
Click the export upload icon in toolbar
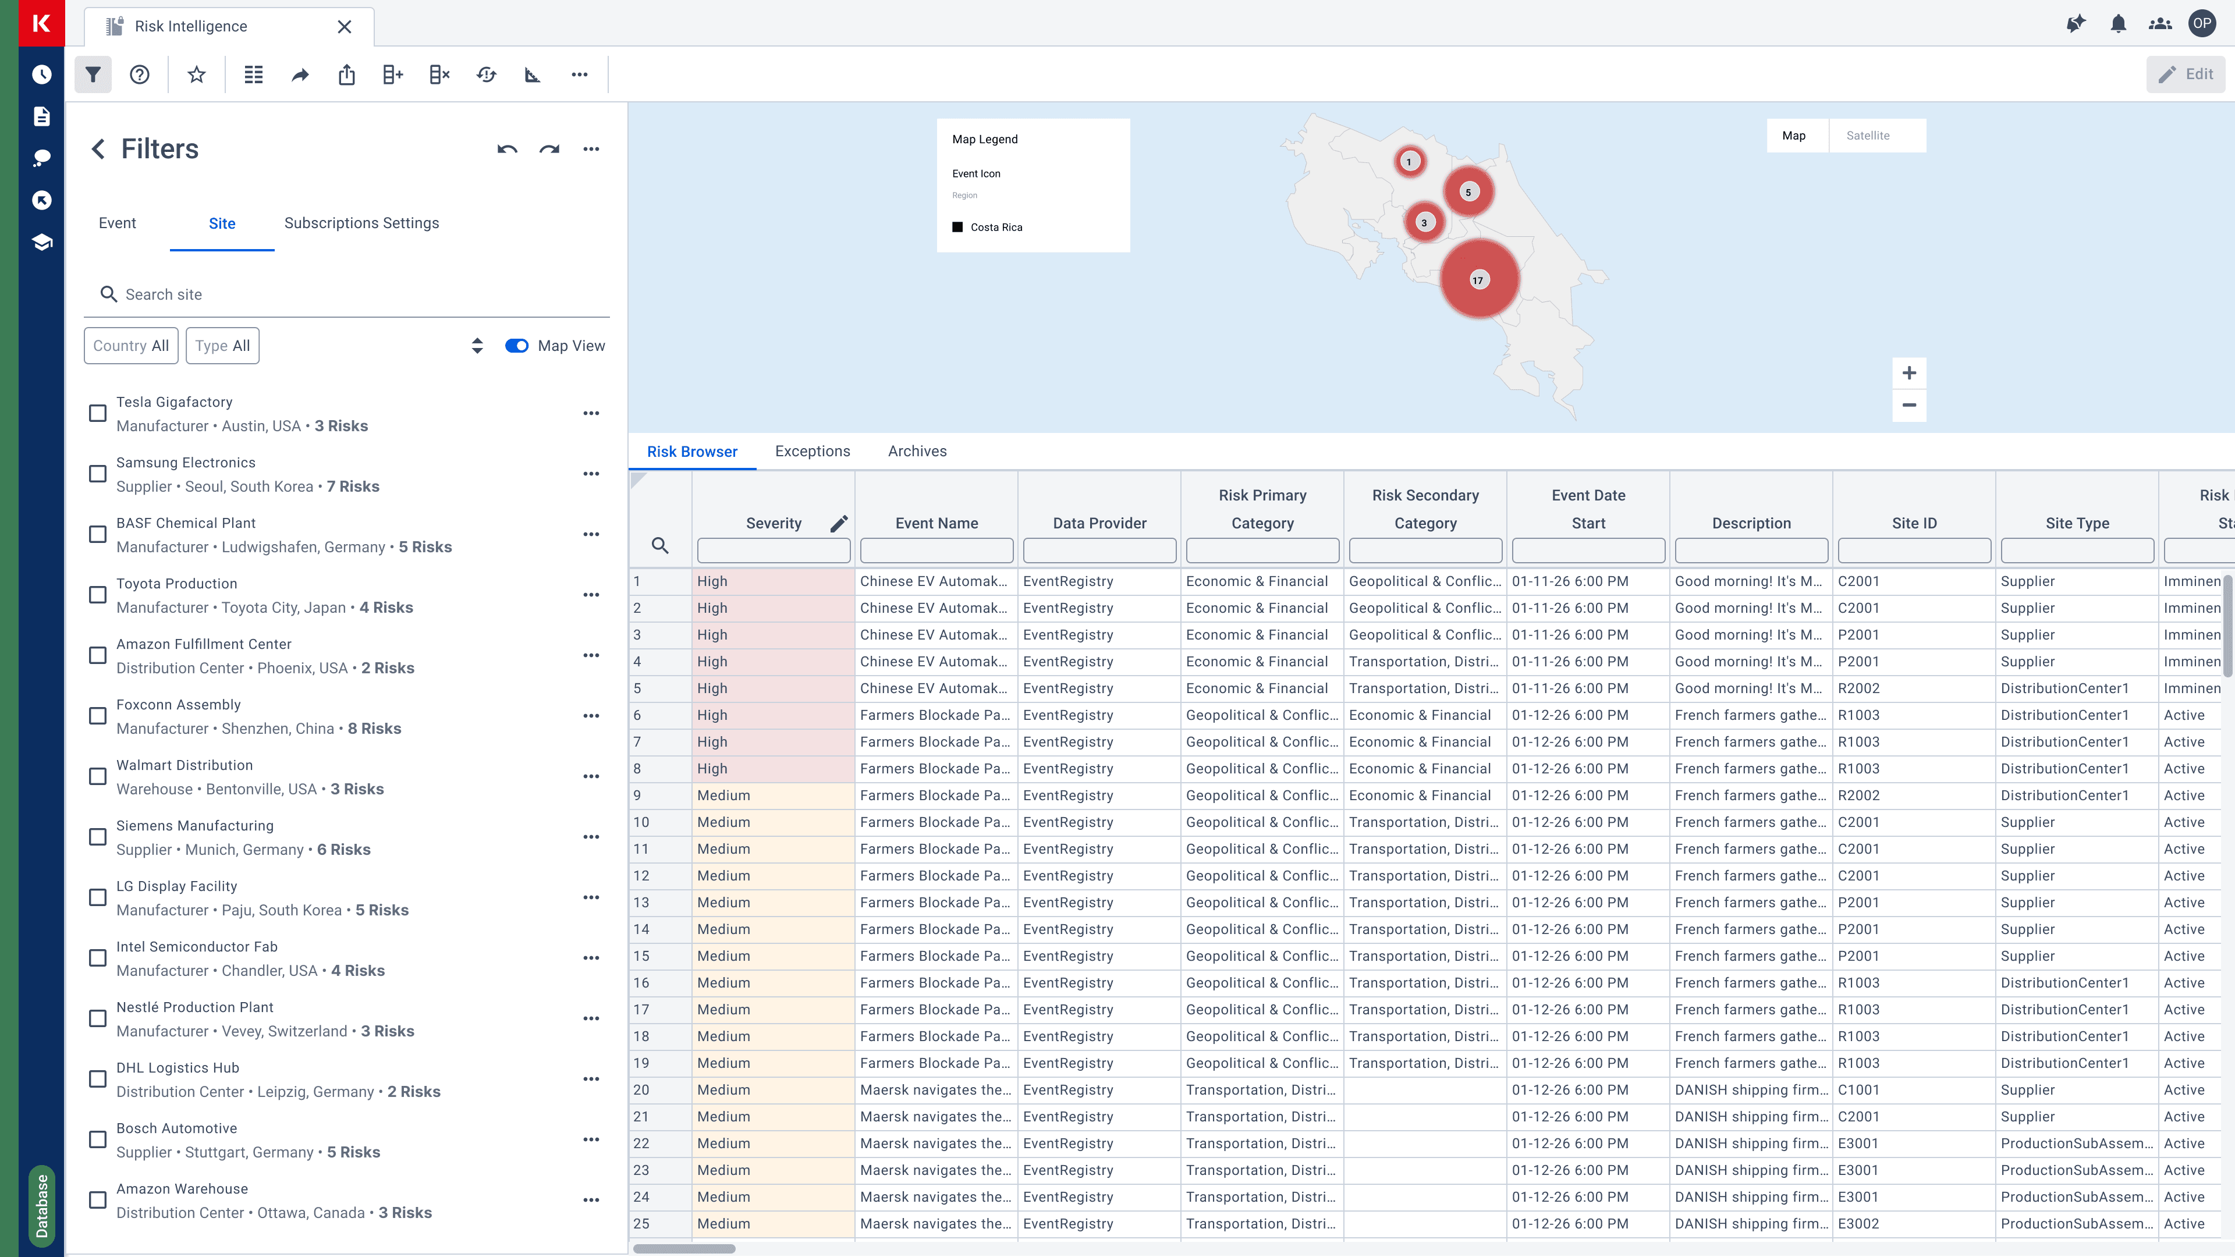pyautogui.click(x=346, y=74)
